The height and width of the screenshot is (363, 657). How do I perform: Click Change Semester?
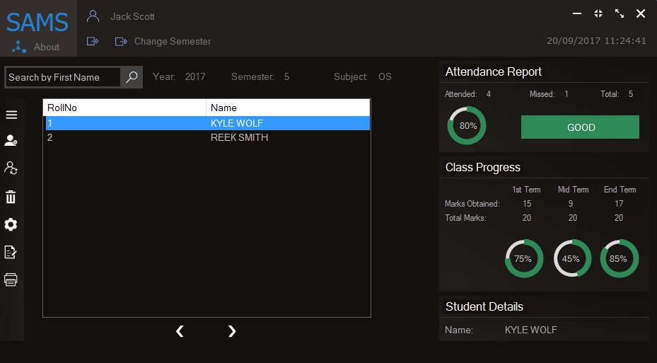(x=173, y=42)
